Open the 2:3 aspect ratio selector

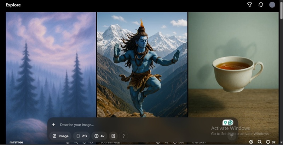click(x=81, y=136)
